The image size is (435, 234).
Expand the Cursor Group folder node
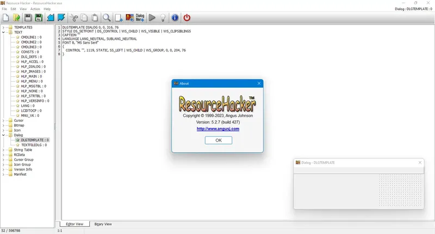point(3,159)
